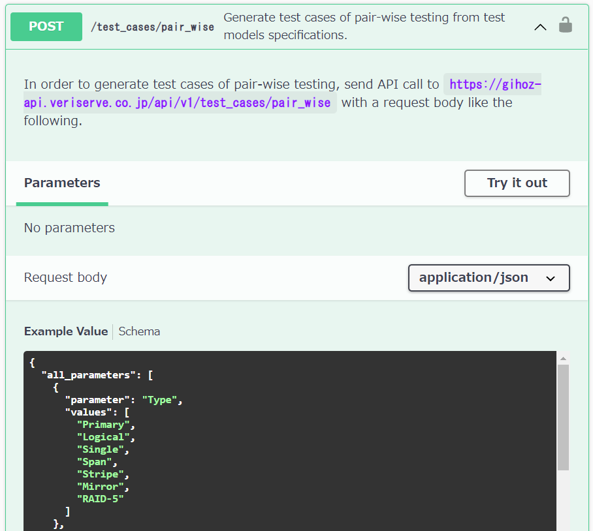Click the operation summary description text
Image resolution: width=593 pixels, height=531 pixels.
coord(364,26)
